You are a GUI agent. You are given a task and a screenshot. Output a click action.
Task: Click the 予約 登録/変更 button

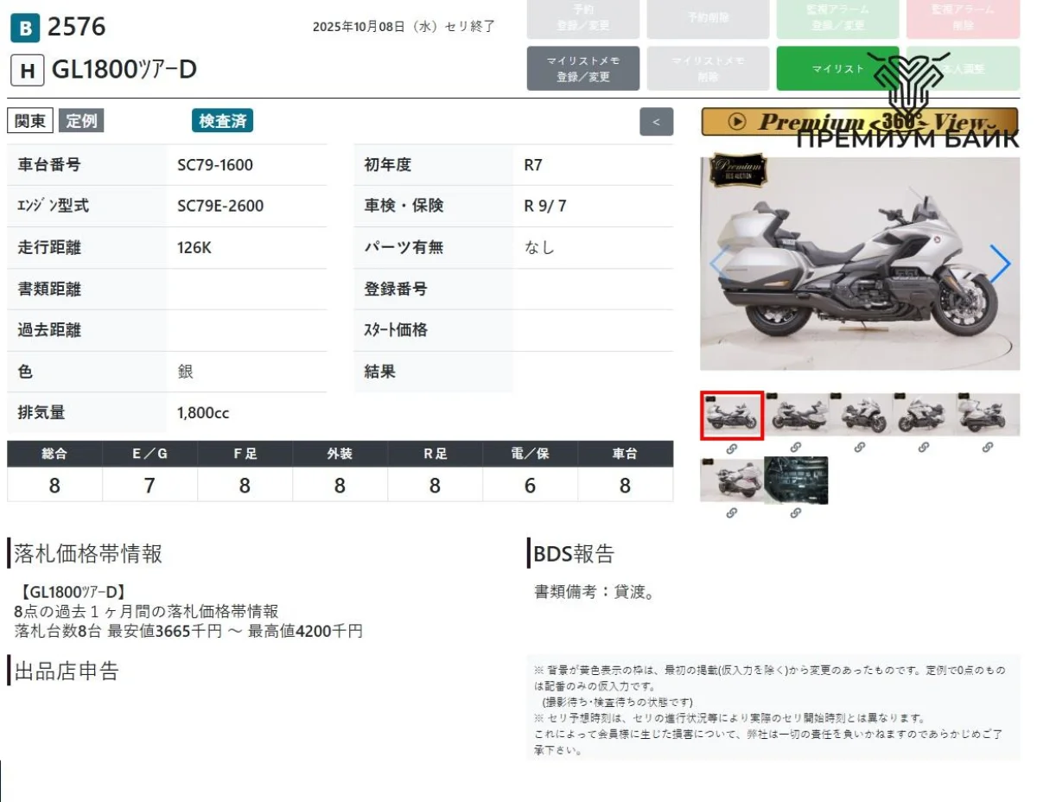583,18
